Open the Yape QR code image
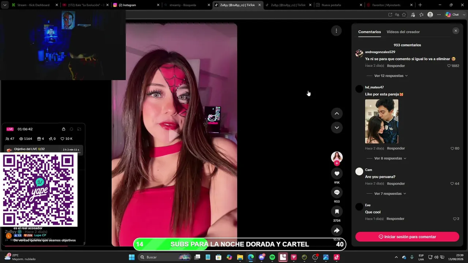This screenshot has width=468, height=263. (38, 190)
